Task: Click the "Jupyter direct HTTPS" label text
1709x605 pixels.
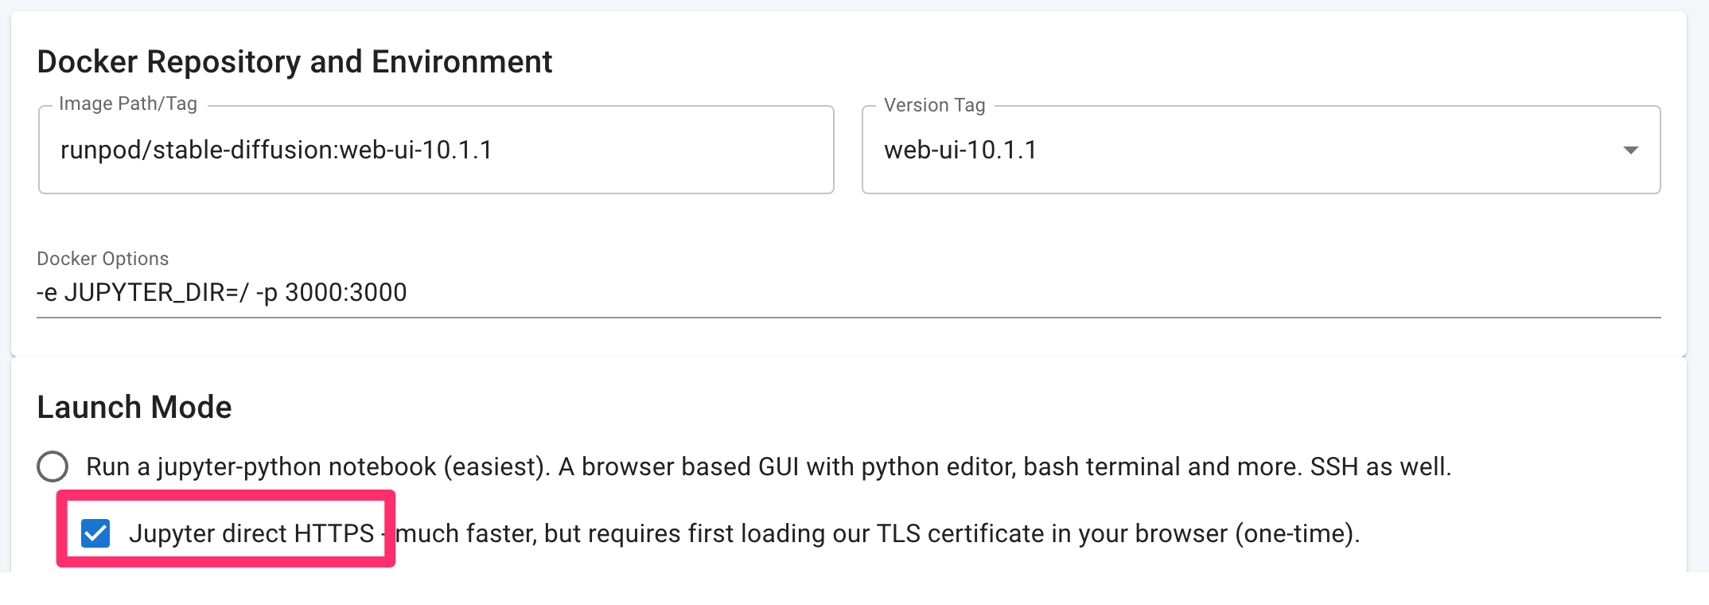Action: [251, 533]
